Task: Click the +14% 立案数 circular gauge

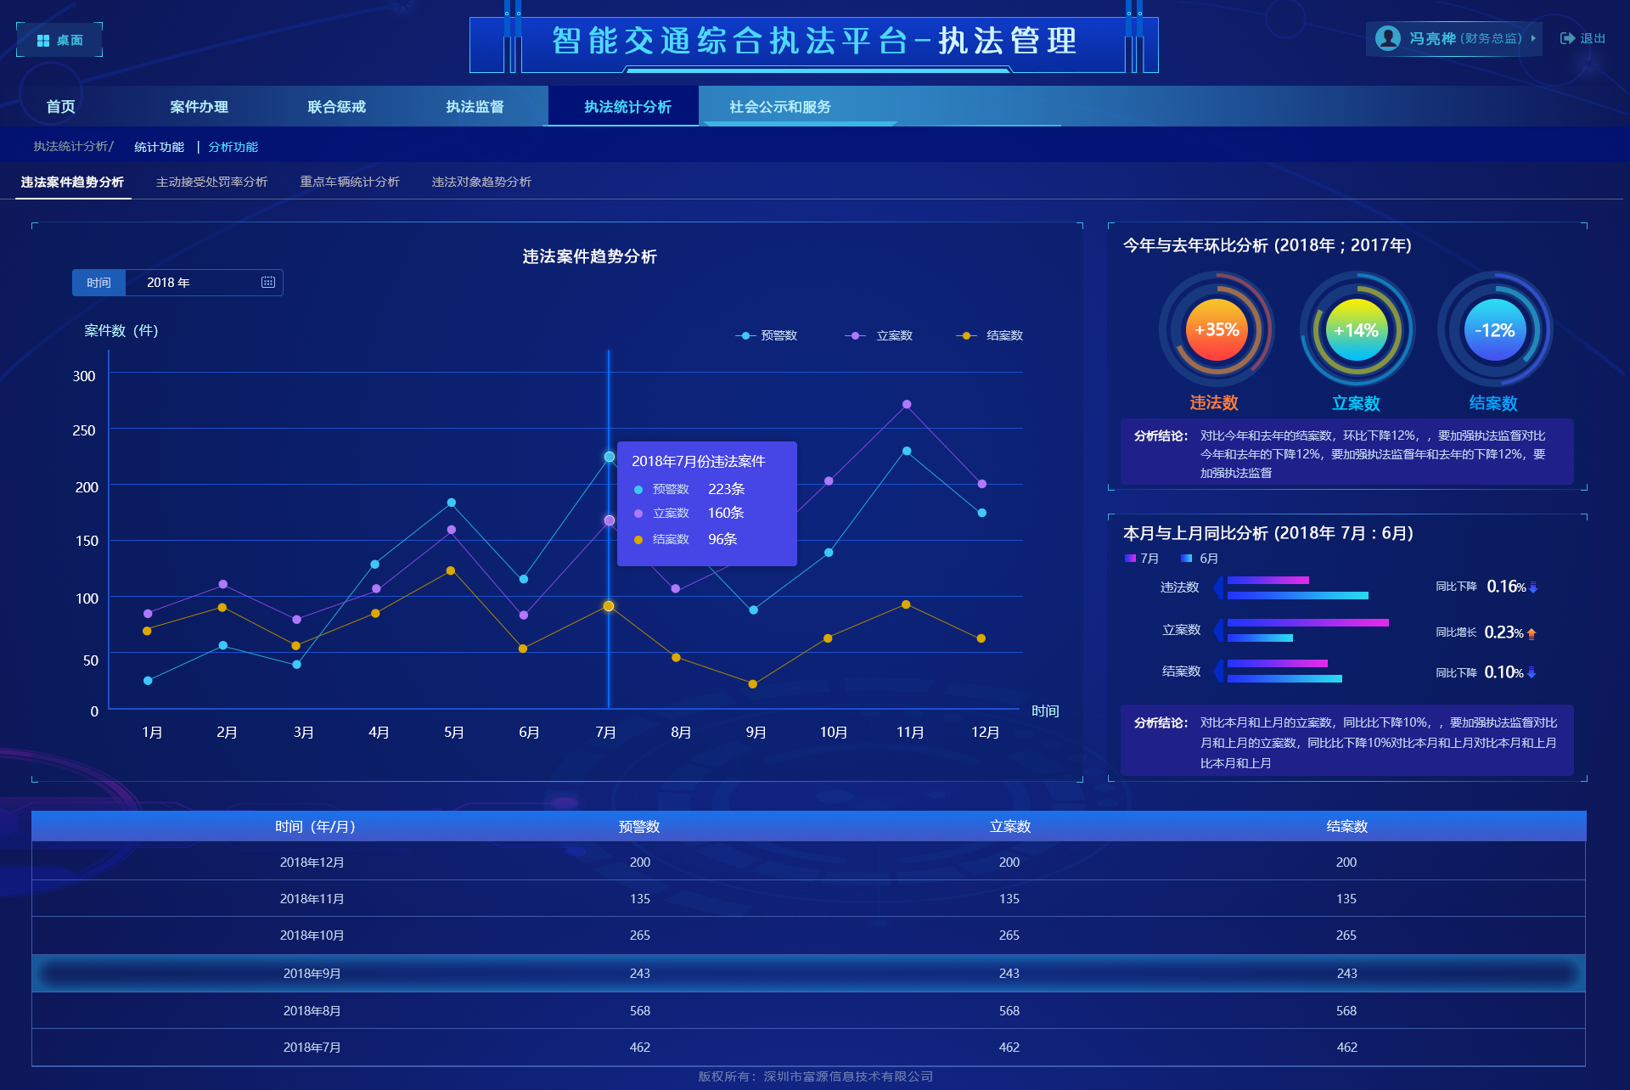Action: pyautogui.click(x=1356, y=330)
